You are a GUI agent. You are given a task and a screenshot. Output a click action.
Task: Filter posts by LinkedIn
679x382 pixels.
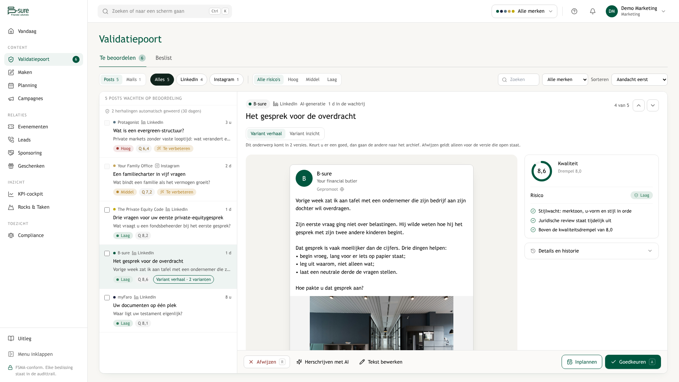click(x=192, y=80)
